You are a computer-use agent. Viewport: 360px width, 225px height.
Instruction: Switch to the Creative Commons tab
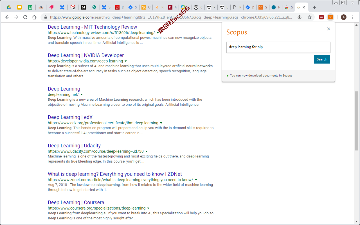point(198,7)
